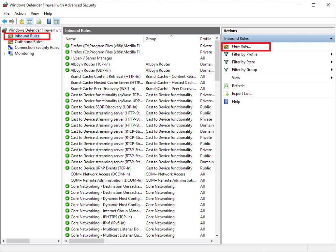Click the rules list scroll down arrow
The width and height of the screenshot is (336, 252).
[217, 235]
